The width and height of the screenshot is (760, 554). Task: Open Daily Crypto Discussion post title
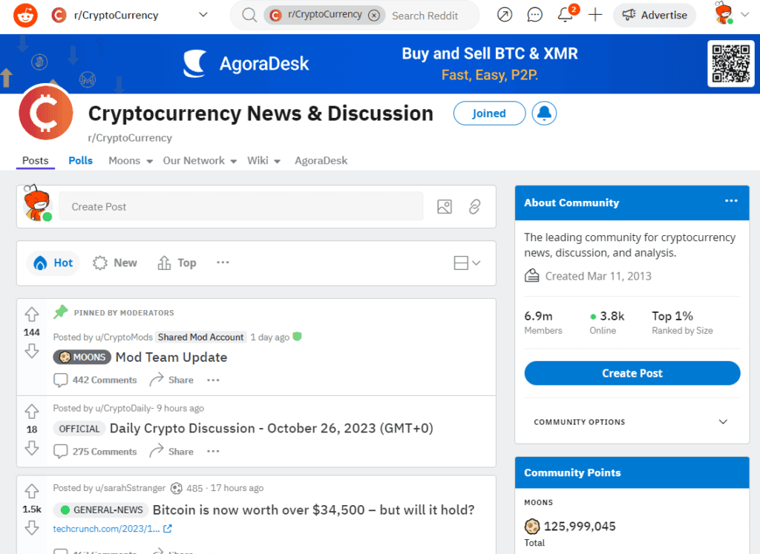point(272,429)
